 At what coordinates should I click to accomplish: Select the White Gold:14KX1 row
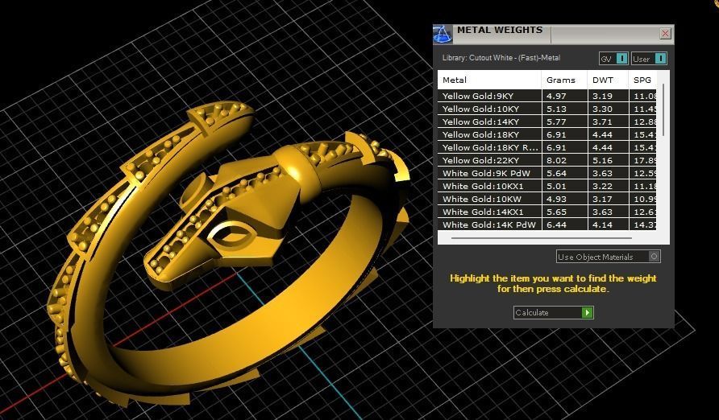point(547,212)
